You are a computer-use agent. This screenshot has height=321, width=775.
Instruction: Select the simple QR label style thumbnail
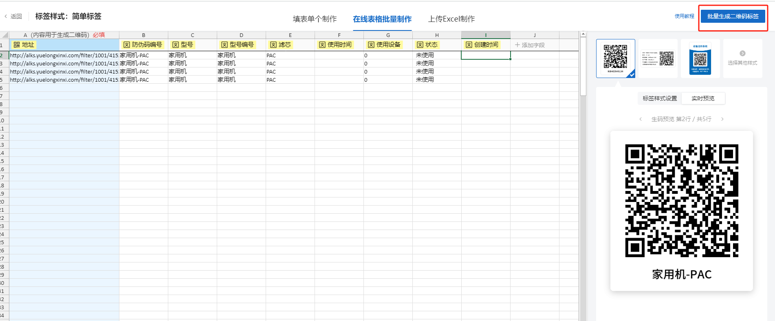click(615, 58)
